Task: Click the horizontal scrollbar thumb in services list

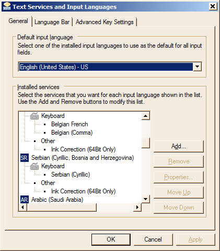Action: [62, 208]
